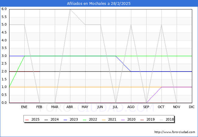Screen dimensions: 198x137
Task: Click the NOV month axis label
Action: [177, 107]
